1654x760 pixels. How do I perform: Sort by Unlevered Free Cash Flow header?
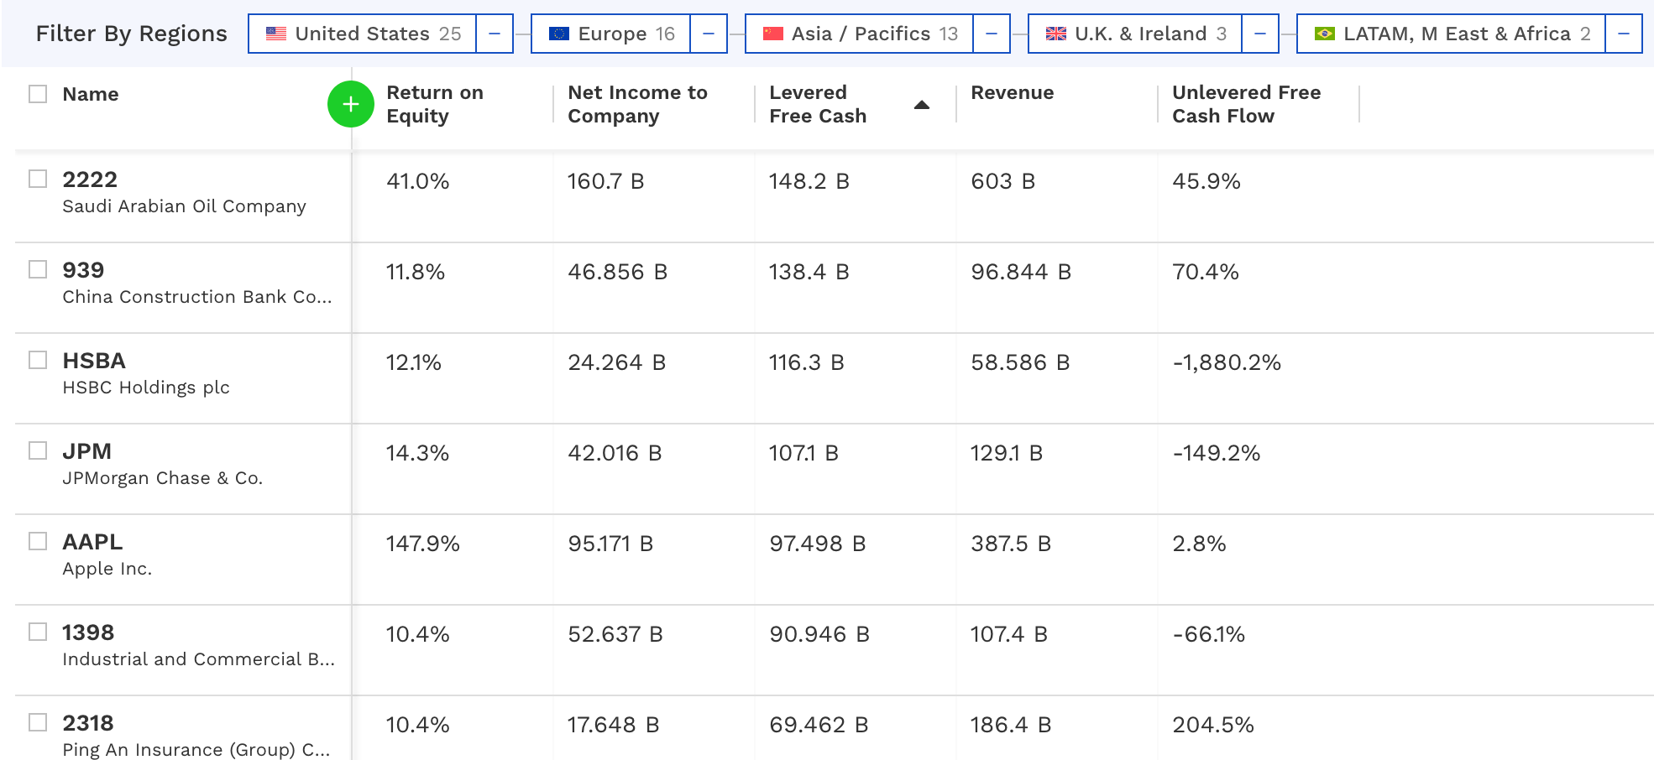click(1247, 104)
